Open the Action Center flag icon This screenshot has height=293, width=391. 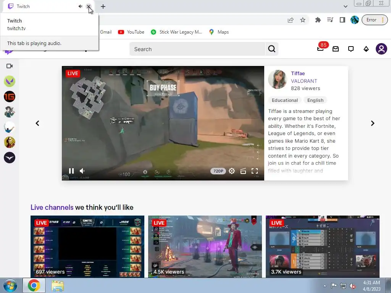coord(334,286)
